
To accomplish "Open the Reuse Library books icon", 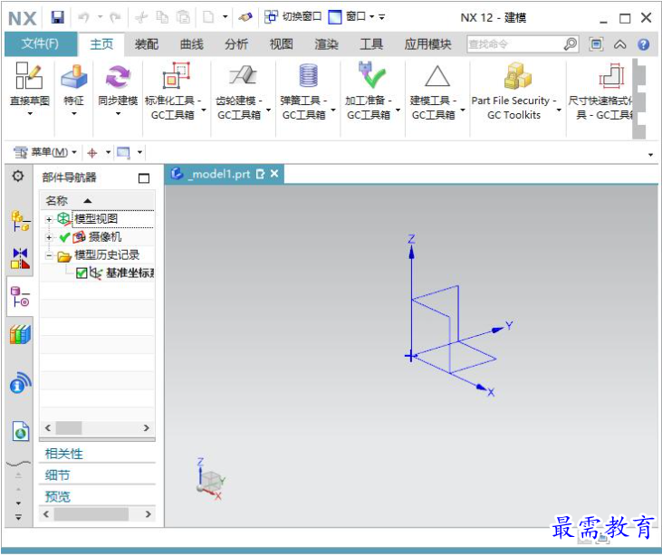I will point(20,335).
